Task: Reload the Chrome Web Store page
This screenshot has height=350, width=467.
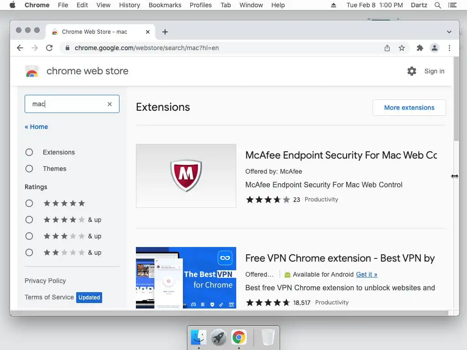Action: 49,48
